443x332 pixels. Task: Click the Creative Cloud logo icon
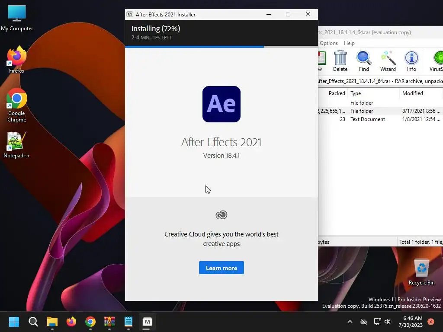coord(221,215)
